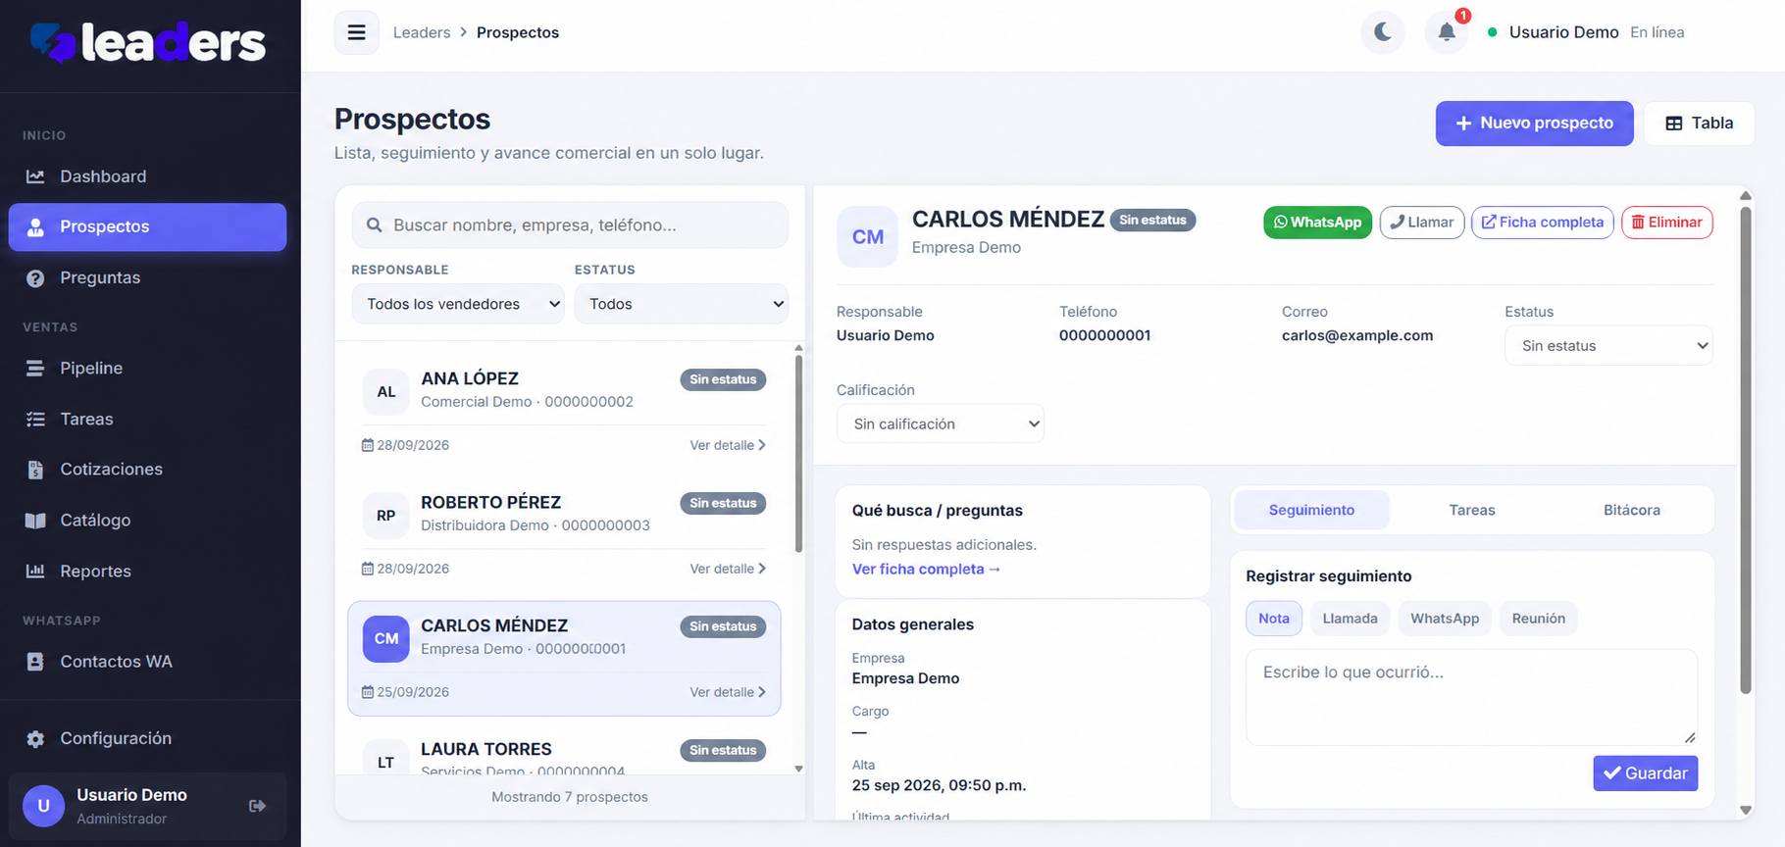This screenshot has width=1785, height=847.
Task: Open Cotizaciones from the sidebar
Action: click(147, 469)
